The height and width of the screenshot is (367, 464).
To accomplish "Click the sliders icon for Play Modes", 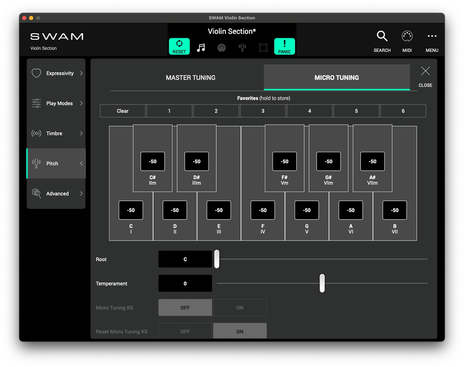I will (x=36, y=104).
